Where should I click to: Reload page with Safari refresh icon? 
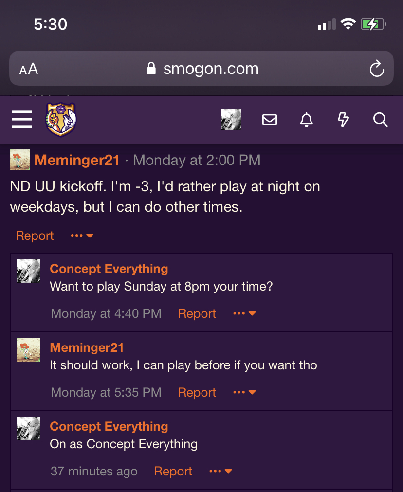coord(377,69)
